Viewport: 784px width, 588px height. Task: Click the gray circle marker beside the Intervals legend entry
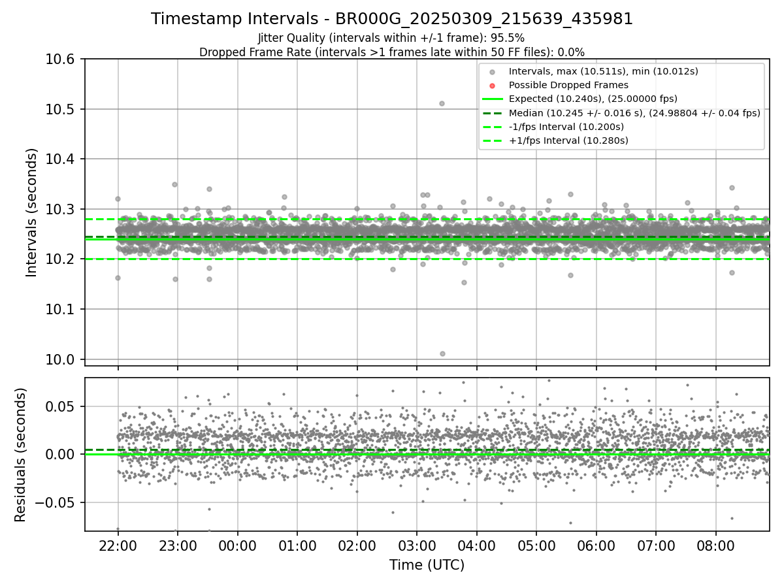[x=493, y=72]
